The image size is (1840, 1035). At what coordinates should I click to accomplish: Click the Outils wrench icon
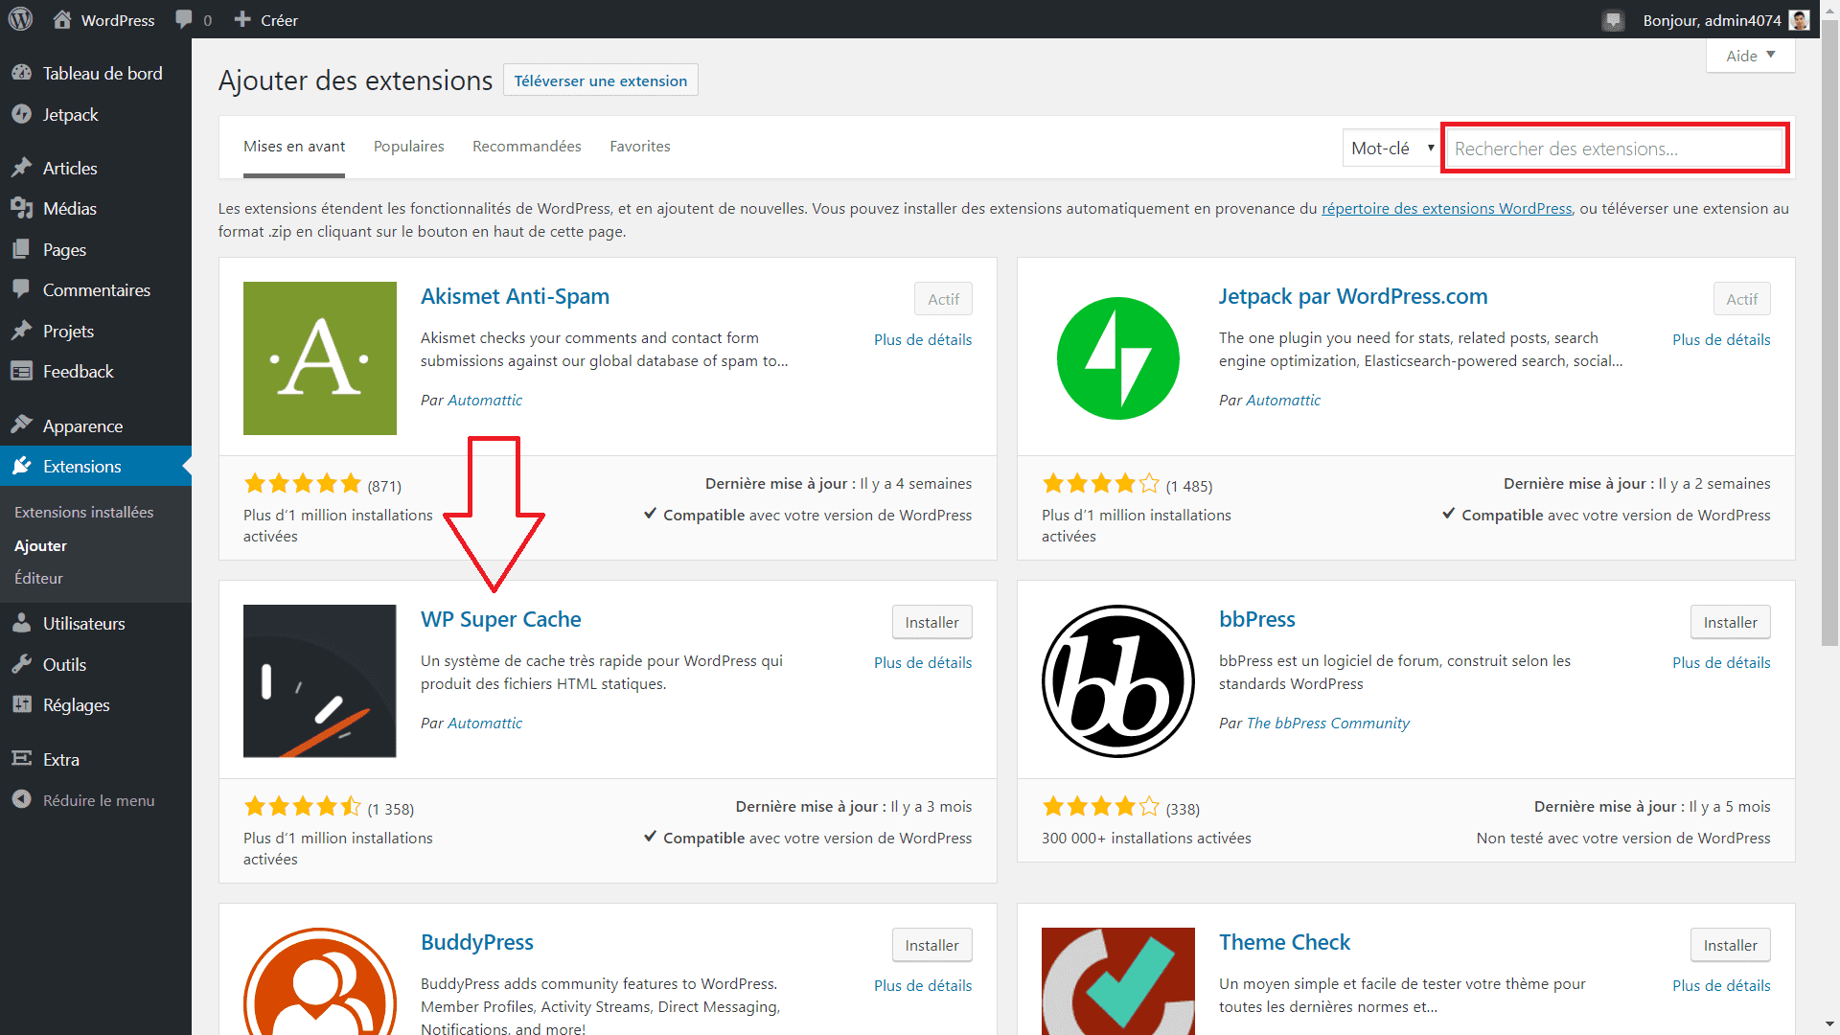tap(21, 664)
